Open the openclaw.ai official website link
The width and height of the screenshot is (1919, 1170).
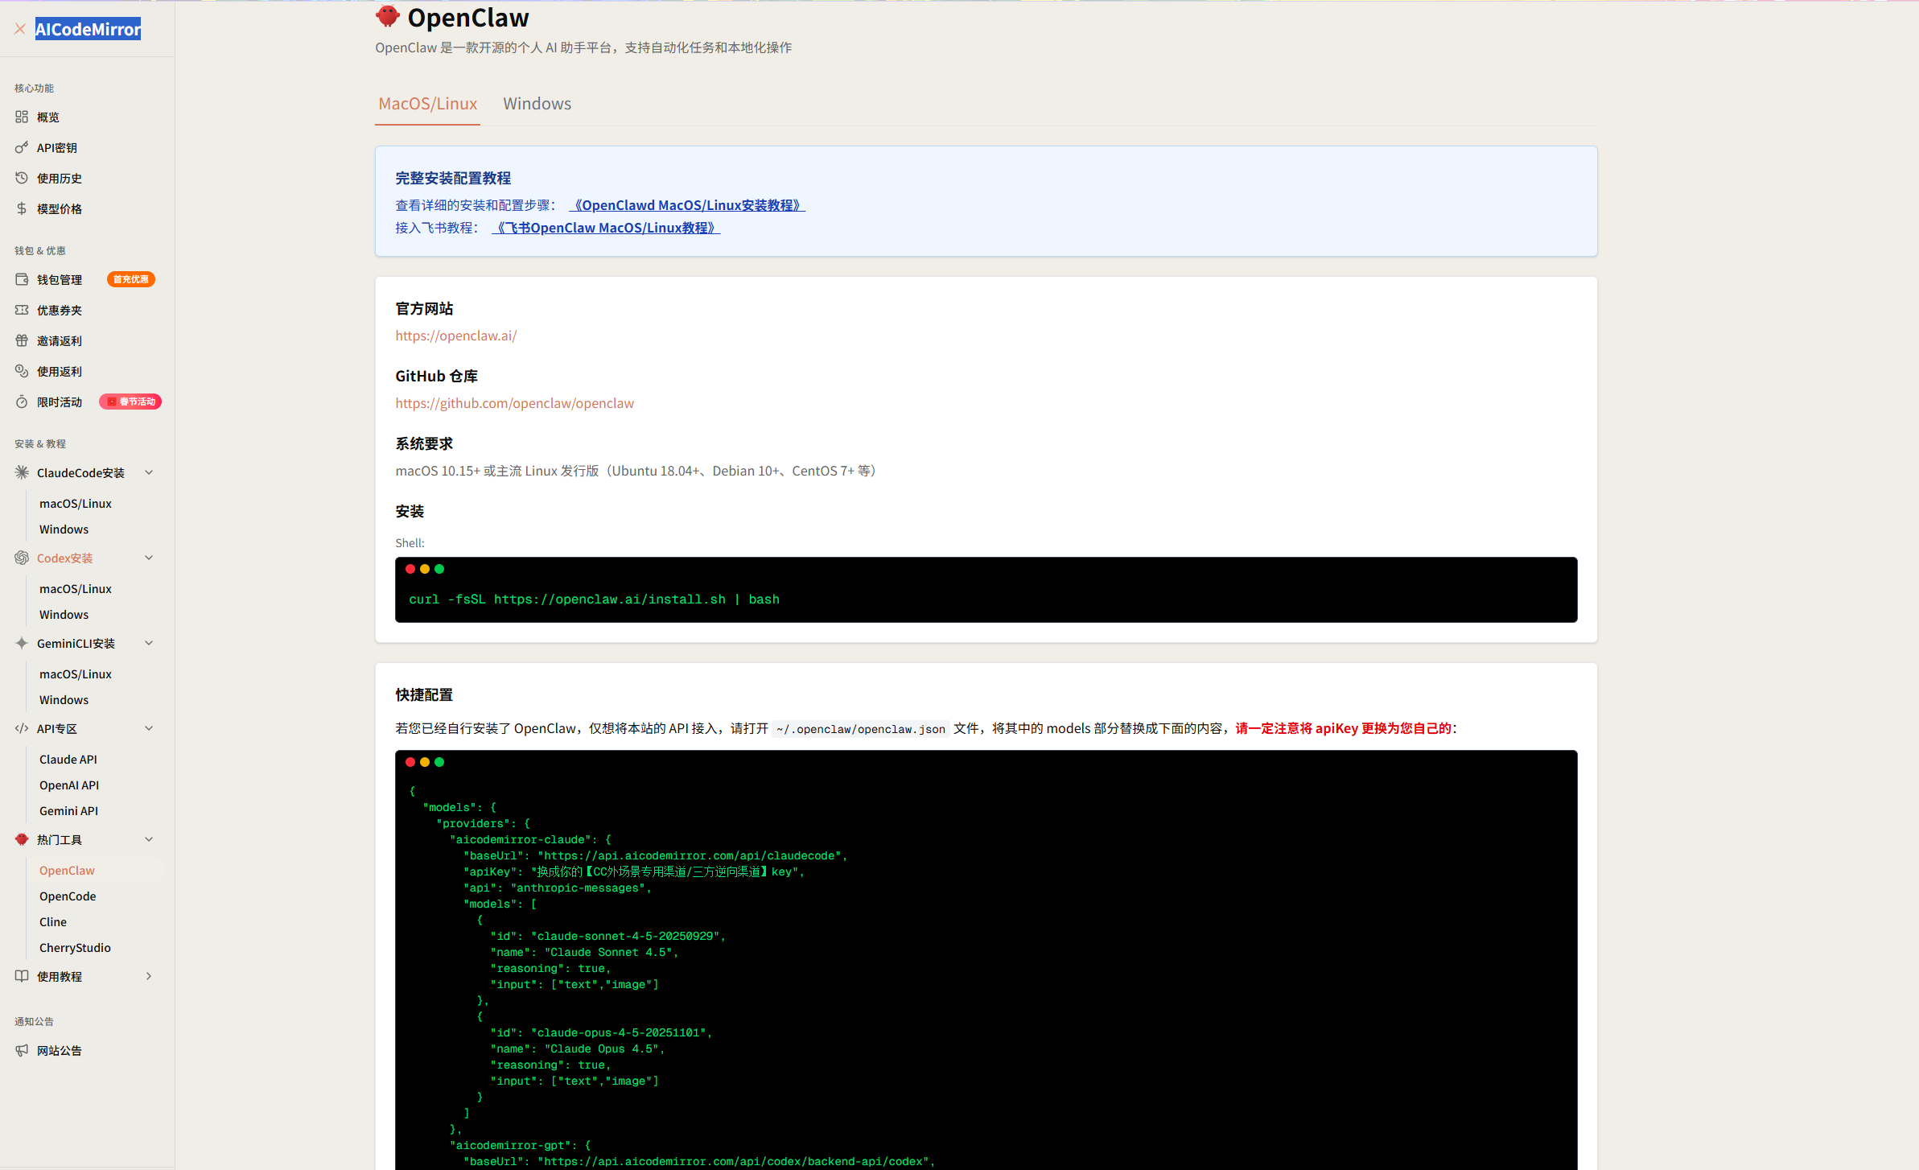click(455, 336)
